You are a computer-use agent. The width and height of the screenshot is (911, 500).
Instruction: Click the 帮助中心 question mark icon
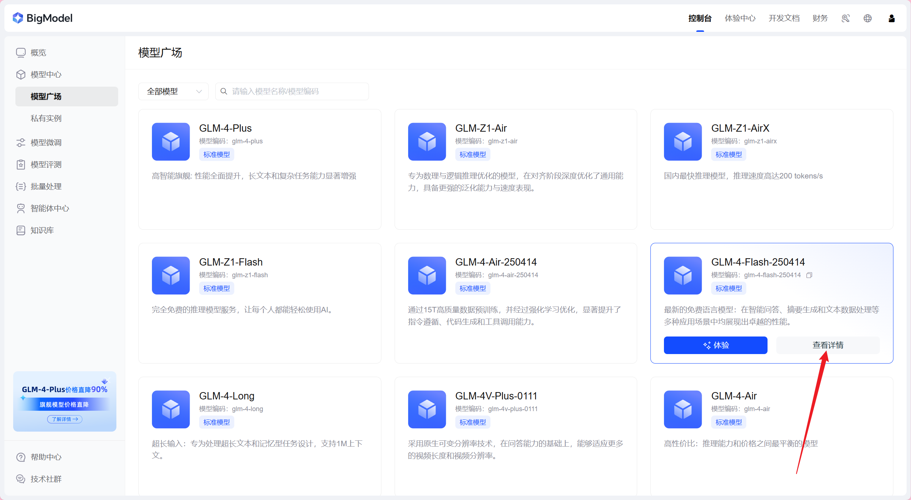point(21,457)
